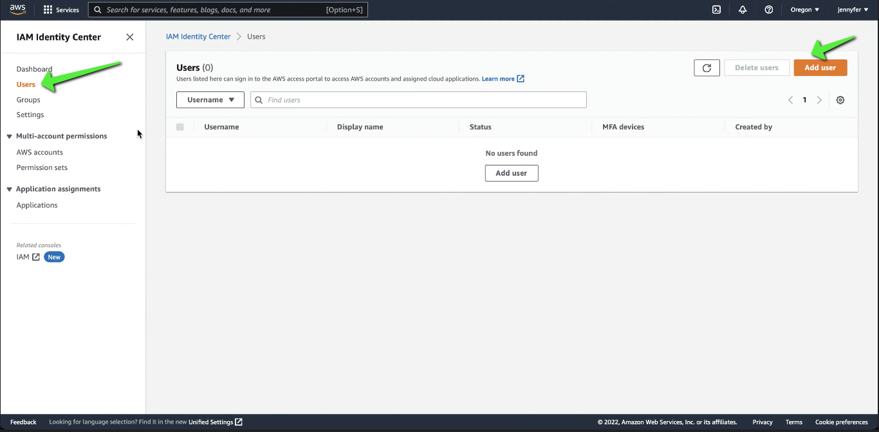Open the IAM related console link
This screenshot has width=879, height=432.
coord(23,257)
